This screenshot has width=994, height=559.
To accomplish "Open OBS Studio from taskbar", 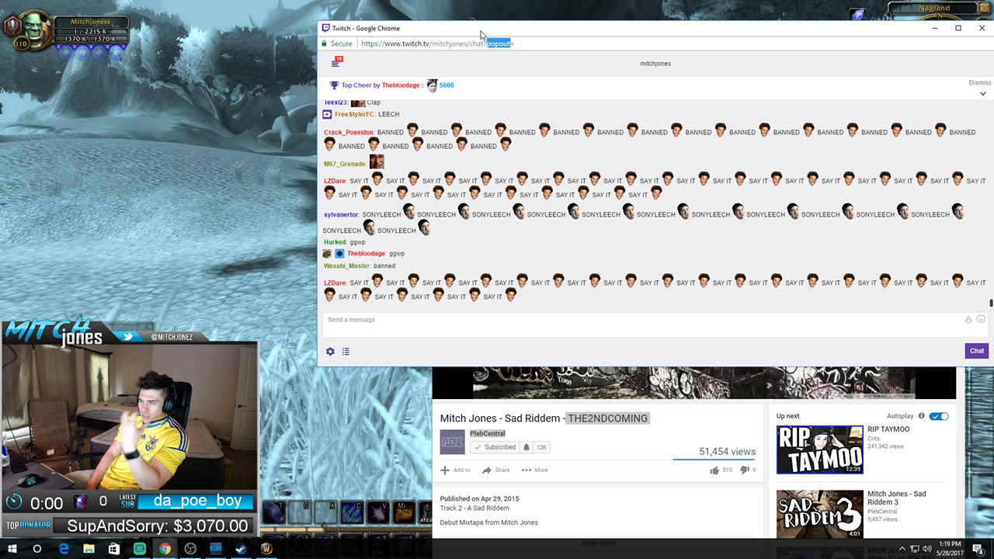I will coord(190,548).
